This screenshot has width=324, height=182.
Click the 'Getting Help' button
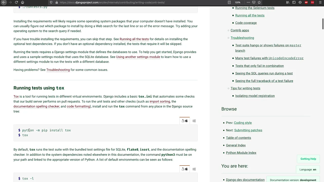pos(308,159)
